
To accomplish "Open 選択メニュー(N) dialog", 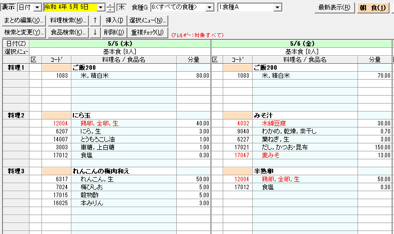I will [148, 20].
